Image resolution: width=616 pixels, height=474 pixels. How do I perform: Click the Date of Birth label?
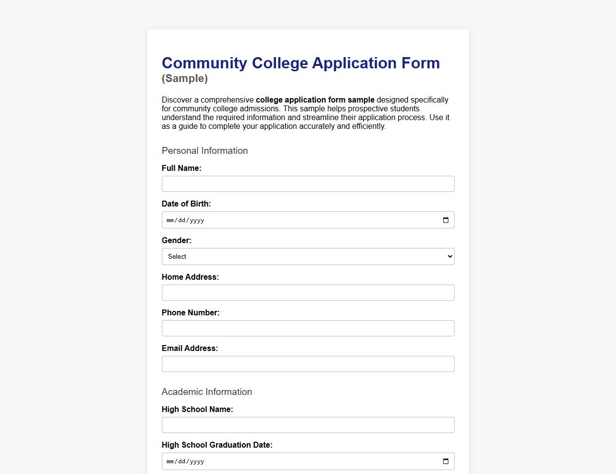(186, 204)
